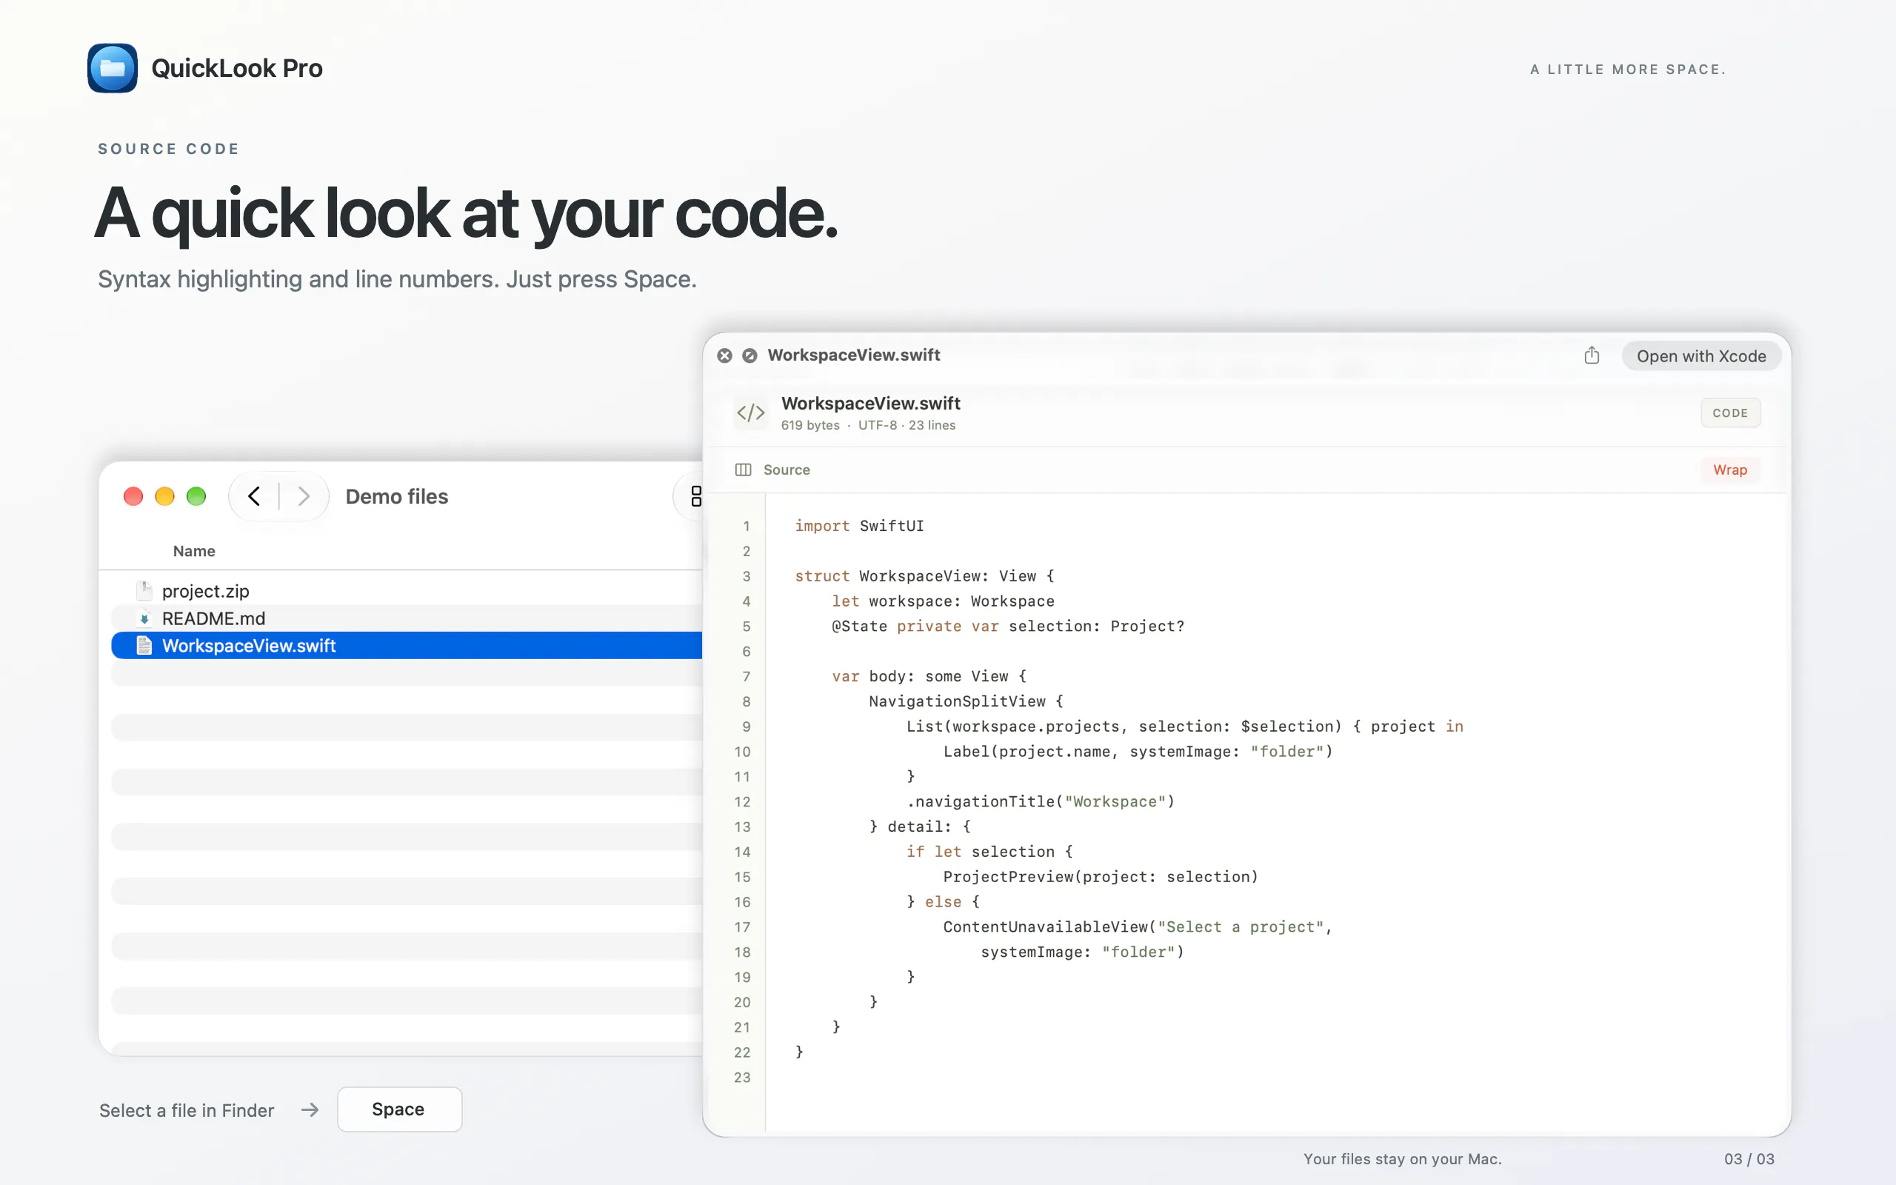
Task: Click the UTF-8 · 23 lines text
Action: coord(907,425)
